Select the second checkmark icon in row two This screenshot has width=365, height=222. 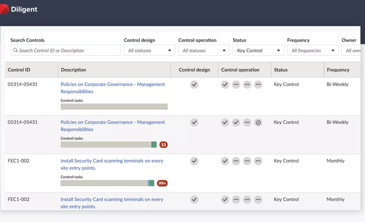[236, 122]
